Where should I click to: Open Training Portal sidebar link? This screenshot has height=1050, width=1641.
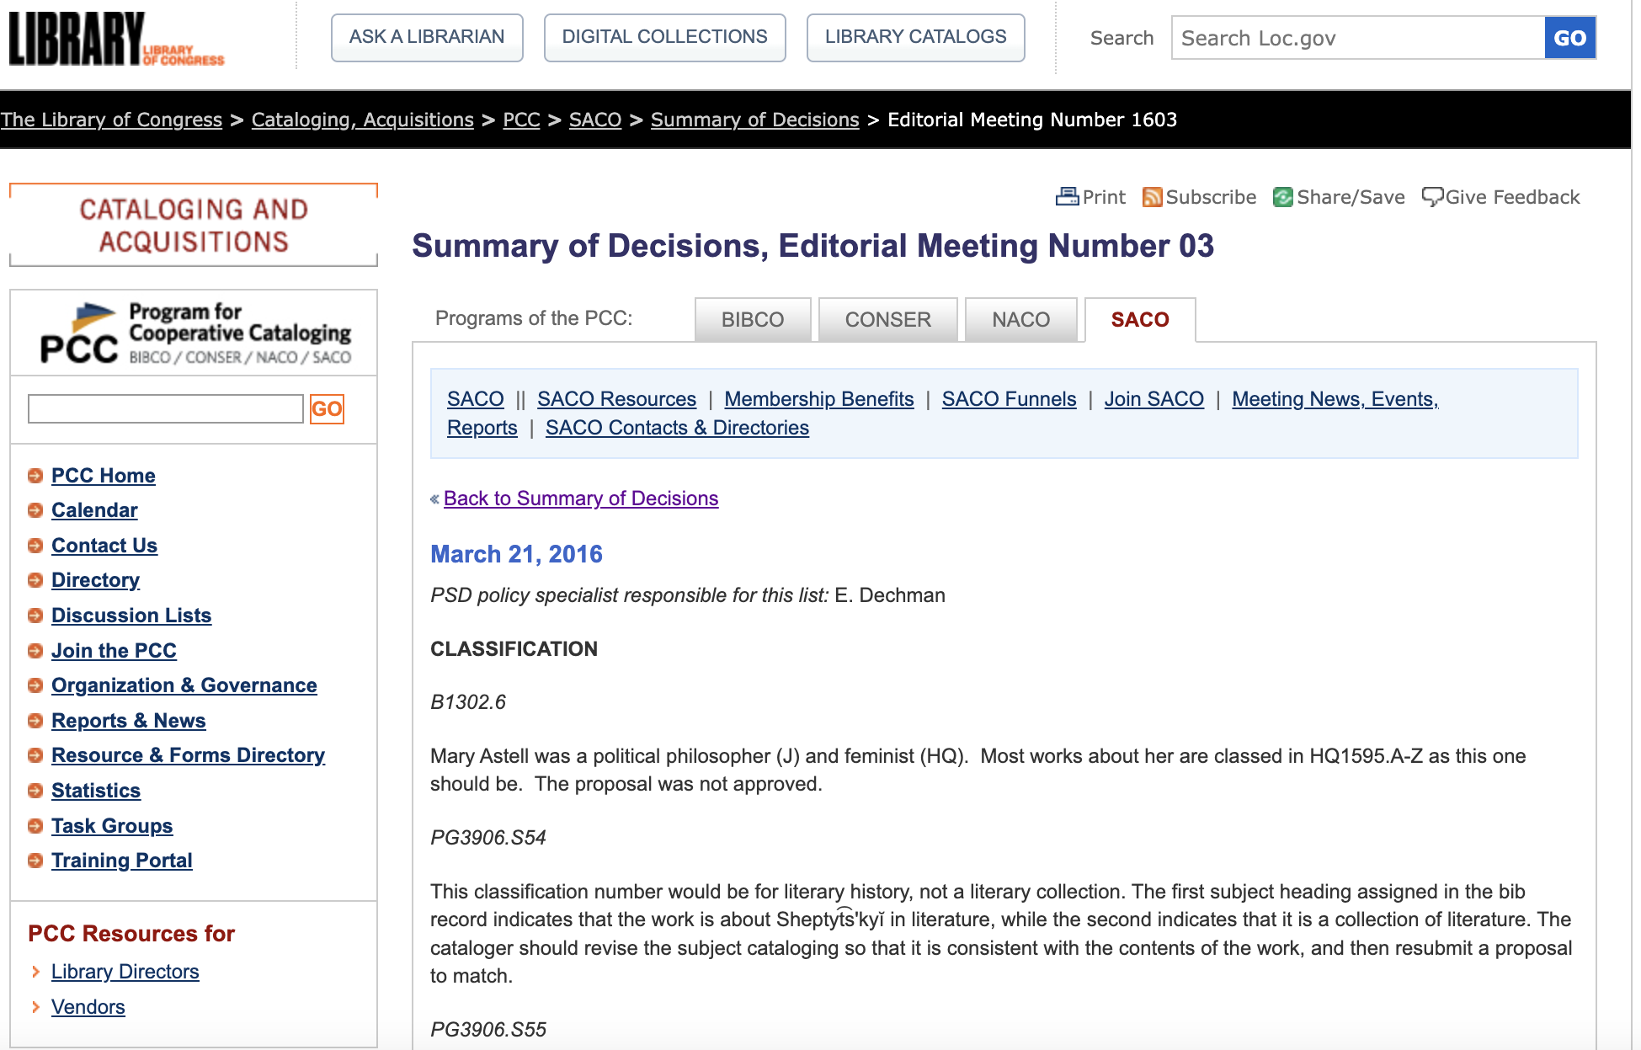tap(121, 861)
